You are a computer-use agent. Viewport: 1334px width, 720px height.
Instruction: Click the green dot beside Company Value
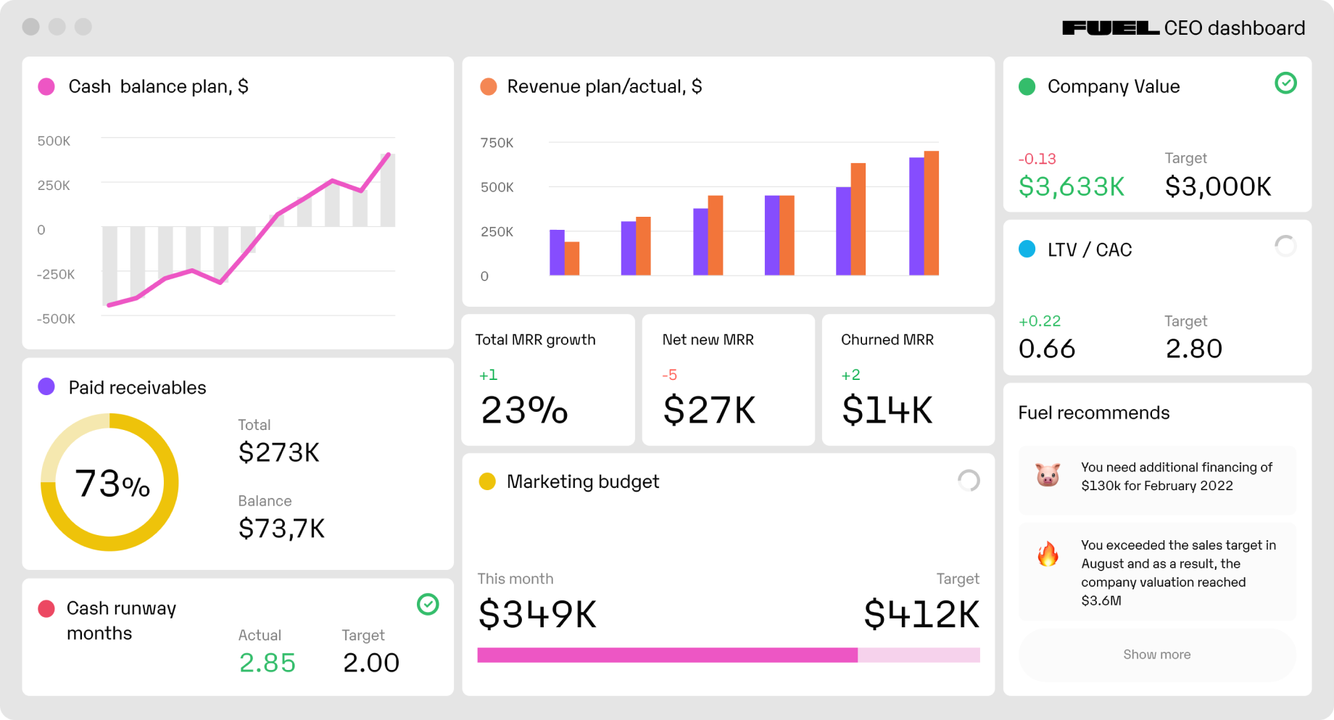tap(1027, 87)
